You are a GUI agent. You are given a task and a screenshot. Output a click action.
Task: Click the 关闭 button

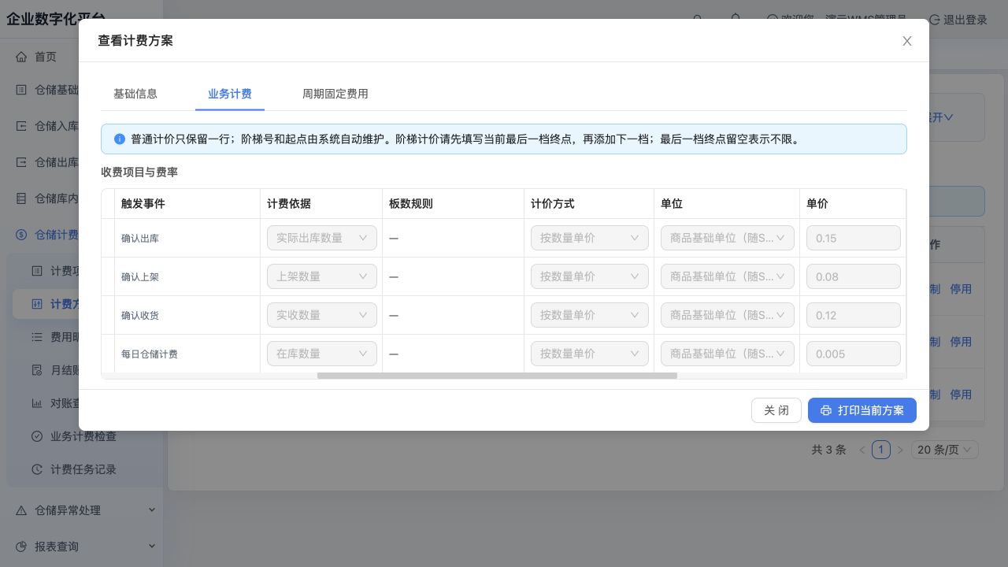pyautogui.click(x=776, y=410)
